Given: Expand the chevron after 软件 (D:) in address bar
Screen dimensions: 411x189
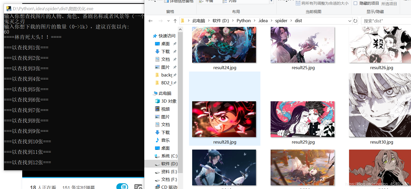Looking at the screenshot, I should [233, 21].
